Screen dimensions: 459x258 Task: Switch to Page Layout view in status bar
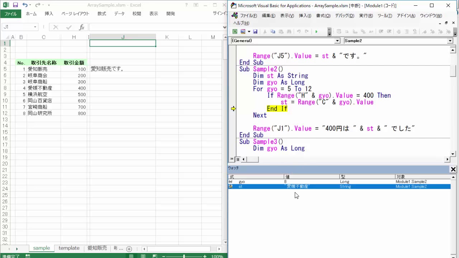(x=143, y=256)
